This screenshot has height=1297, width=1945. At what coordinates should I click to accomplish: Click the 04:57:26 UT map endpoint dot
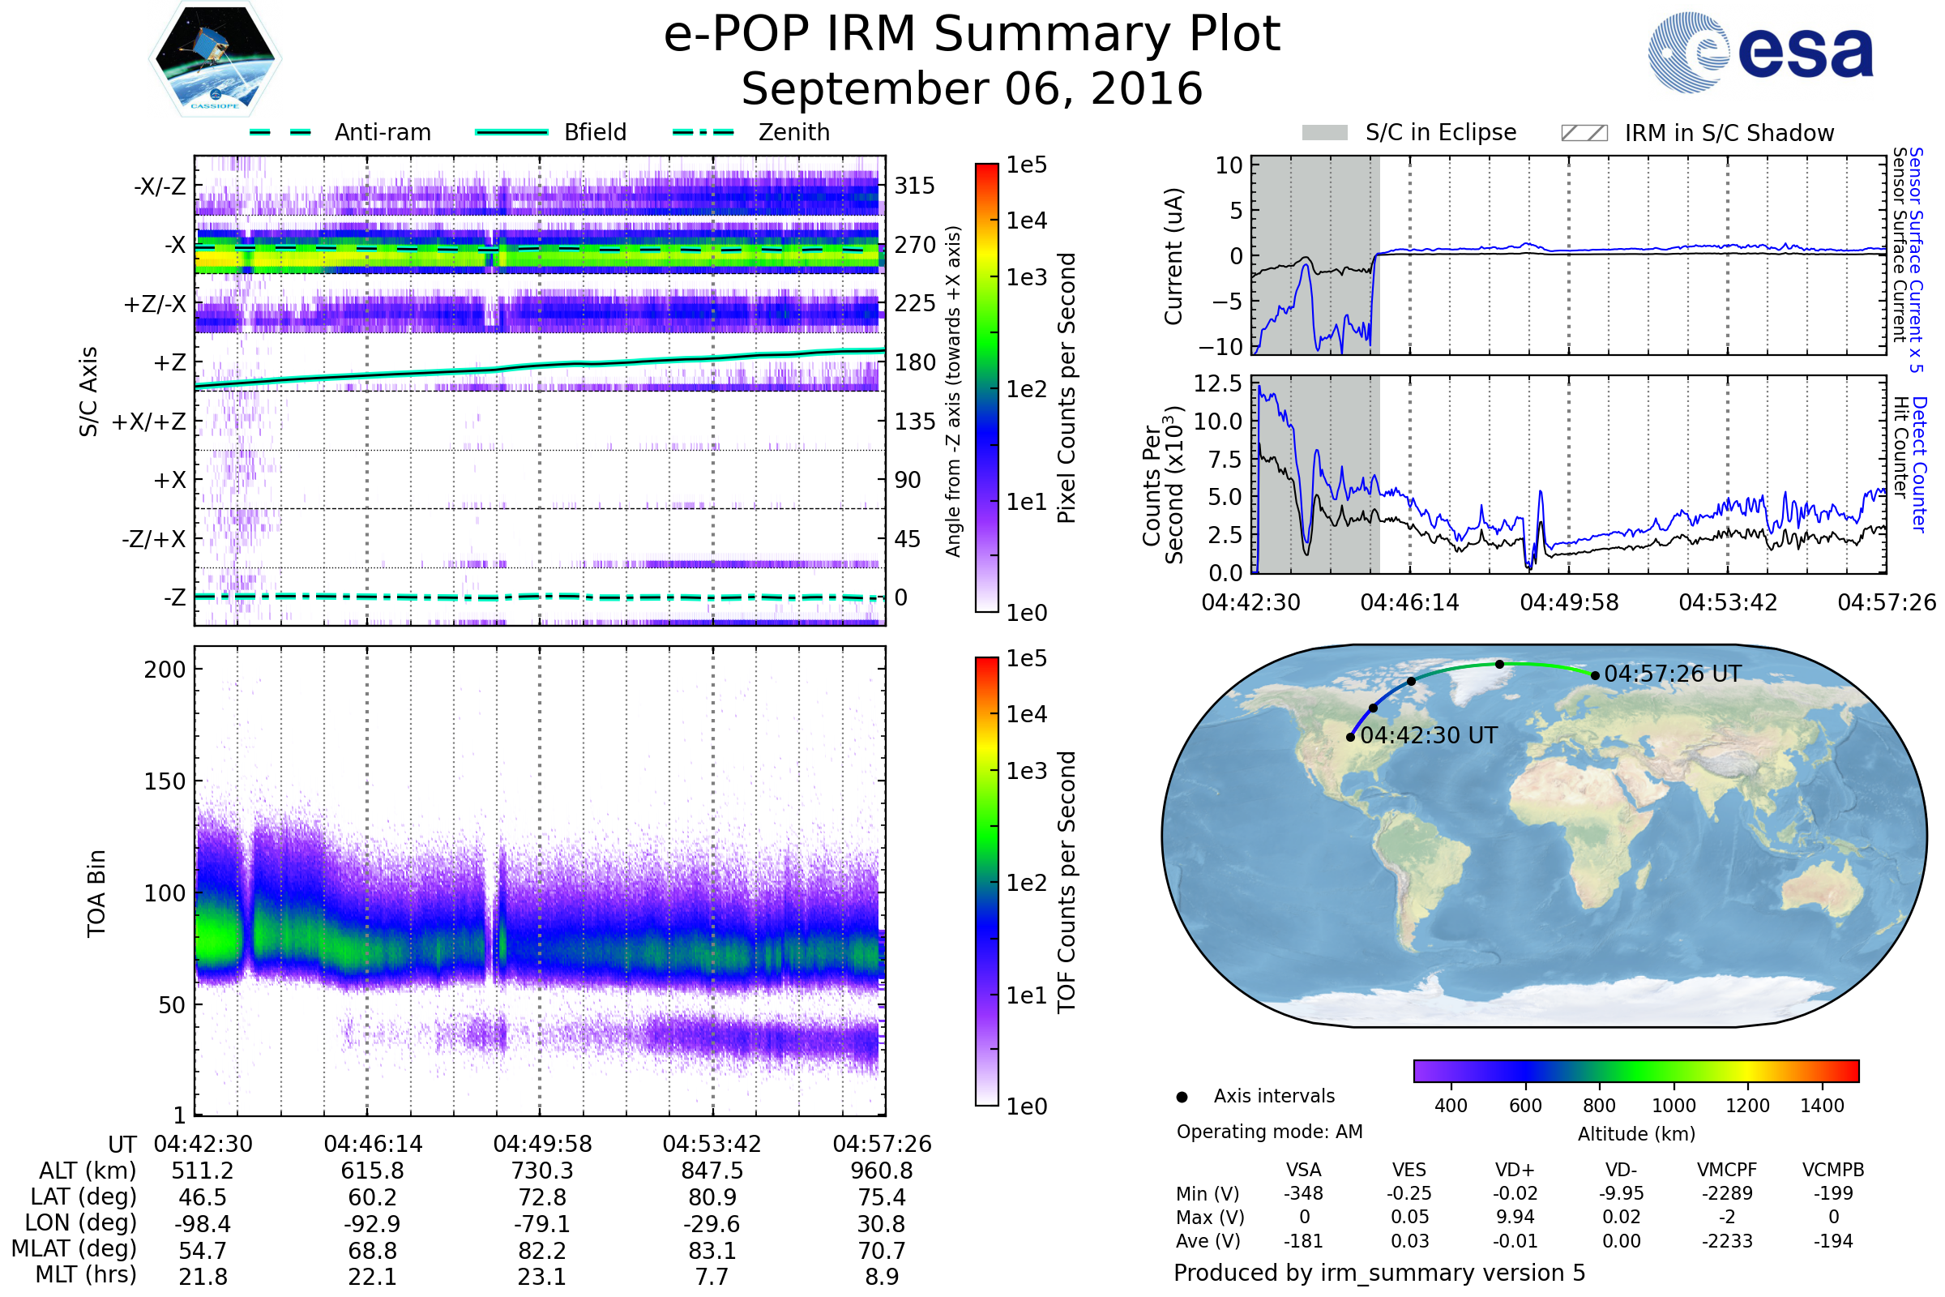[1595, 676]
